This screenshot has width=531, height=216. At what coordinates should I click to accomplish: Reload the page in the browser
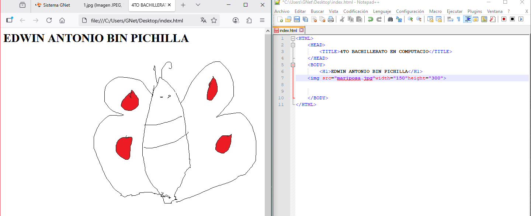pyautogui.click(x=49, y=20)
